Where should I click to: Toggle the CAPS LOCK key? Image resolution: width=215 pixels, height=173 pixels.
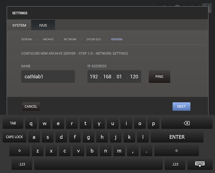(x=14, y=137)
